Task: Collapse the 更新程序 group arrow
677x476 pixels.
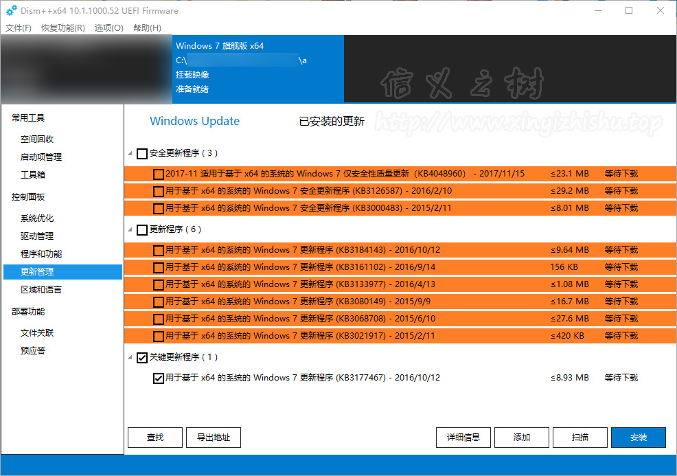Action: (x=130, y=229)
